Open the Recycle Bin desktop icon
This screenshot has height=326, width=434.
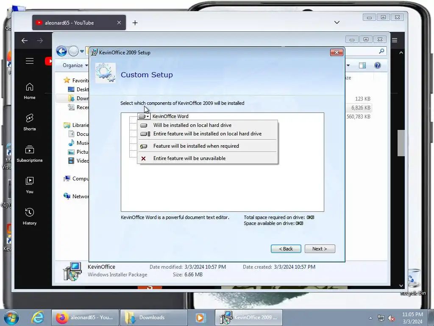(413, 282)
